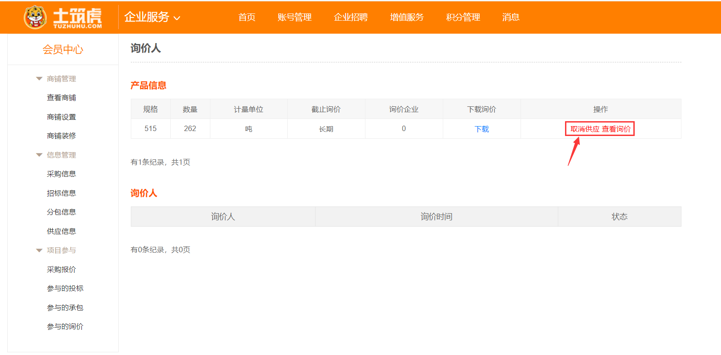
Task: Open 企业招聘 in the navigation bar
Action: (x=351, y=18)
